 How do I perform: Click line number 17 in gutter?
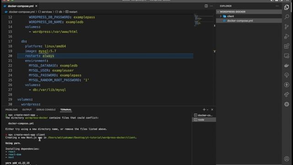(10, 41)
